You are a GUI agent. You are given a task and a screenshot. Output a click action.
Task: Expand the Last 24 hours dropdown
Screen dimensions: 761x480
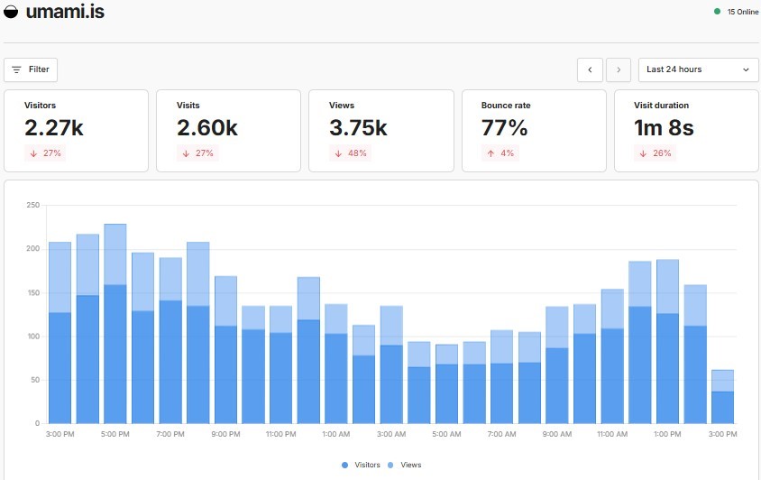[x=698, y=69]
